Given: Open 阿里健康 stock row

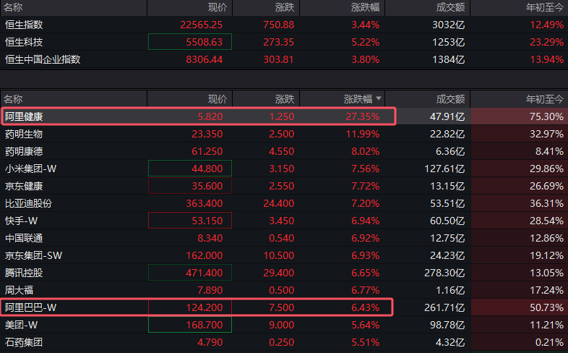Looking at the screenshot, I should (x=284, y=116).
